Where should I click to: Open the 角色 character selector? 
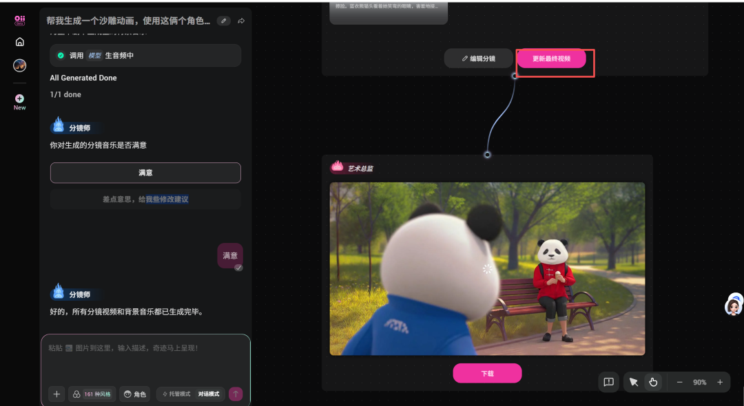click(135, 394)
